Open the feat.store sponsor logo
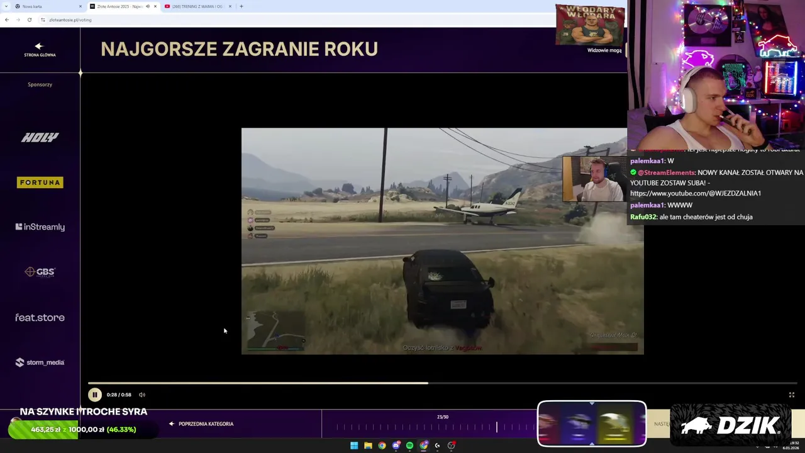 (40, 318)
